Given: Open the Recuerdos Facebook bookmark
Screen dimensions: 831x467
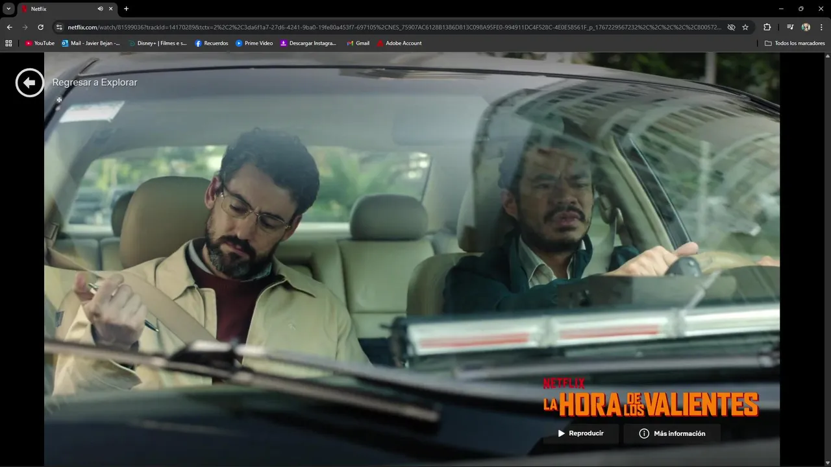Looking at the screenshot, I should click(212, 43).
